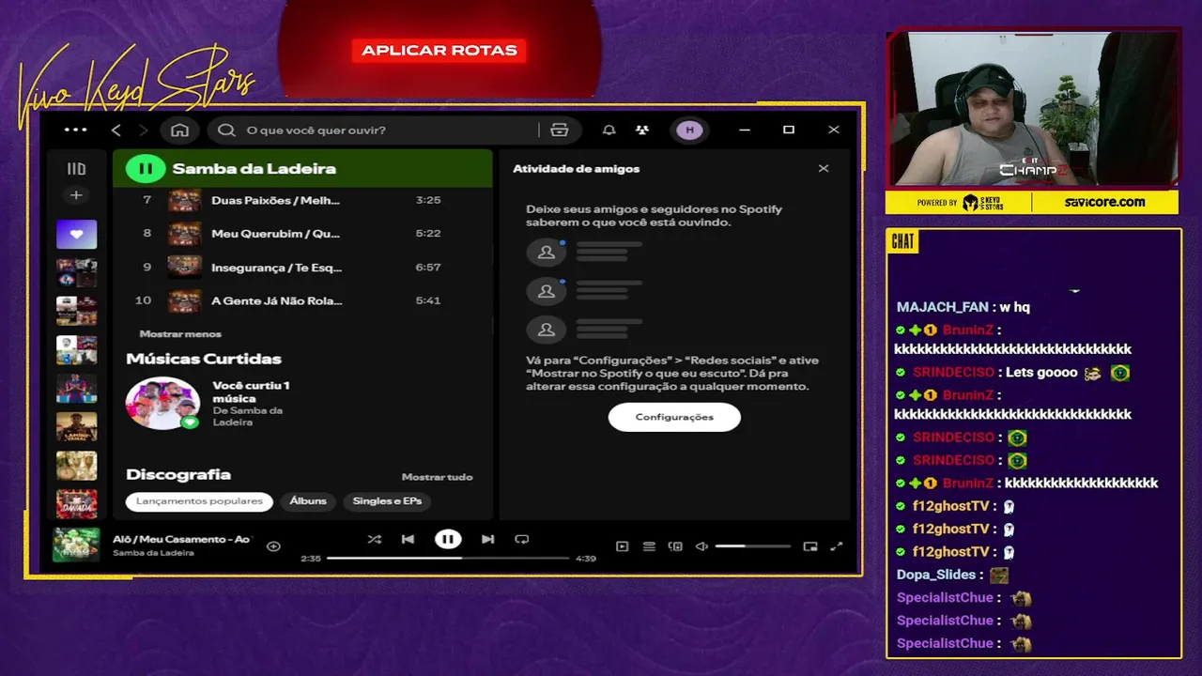
Task: Skip to next track
Action: coord(487,539)
